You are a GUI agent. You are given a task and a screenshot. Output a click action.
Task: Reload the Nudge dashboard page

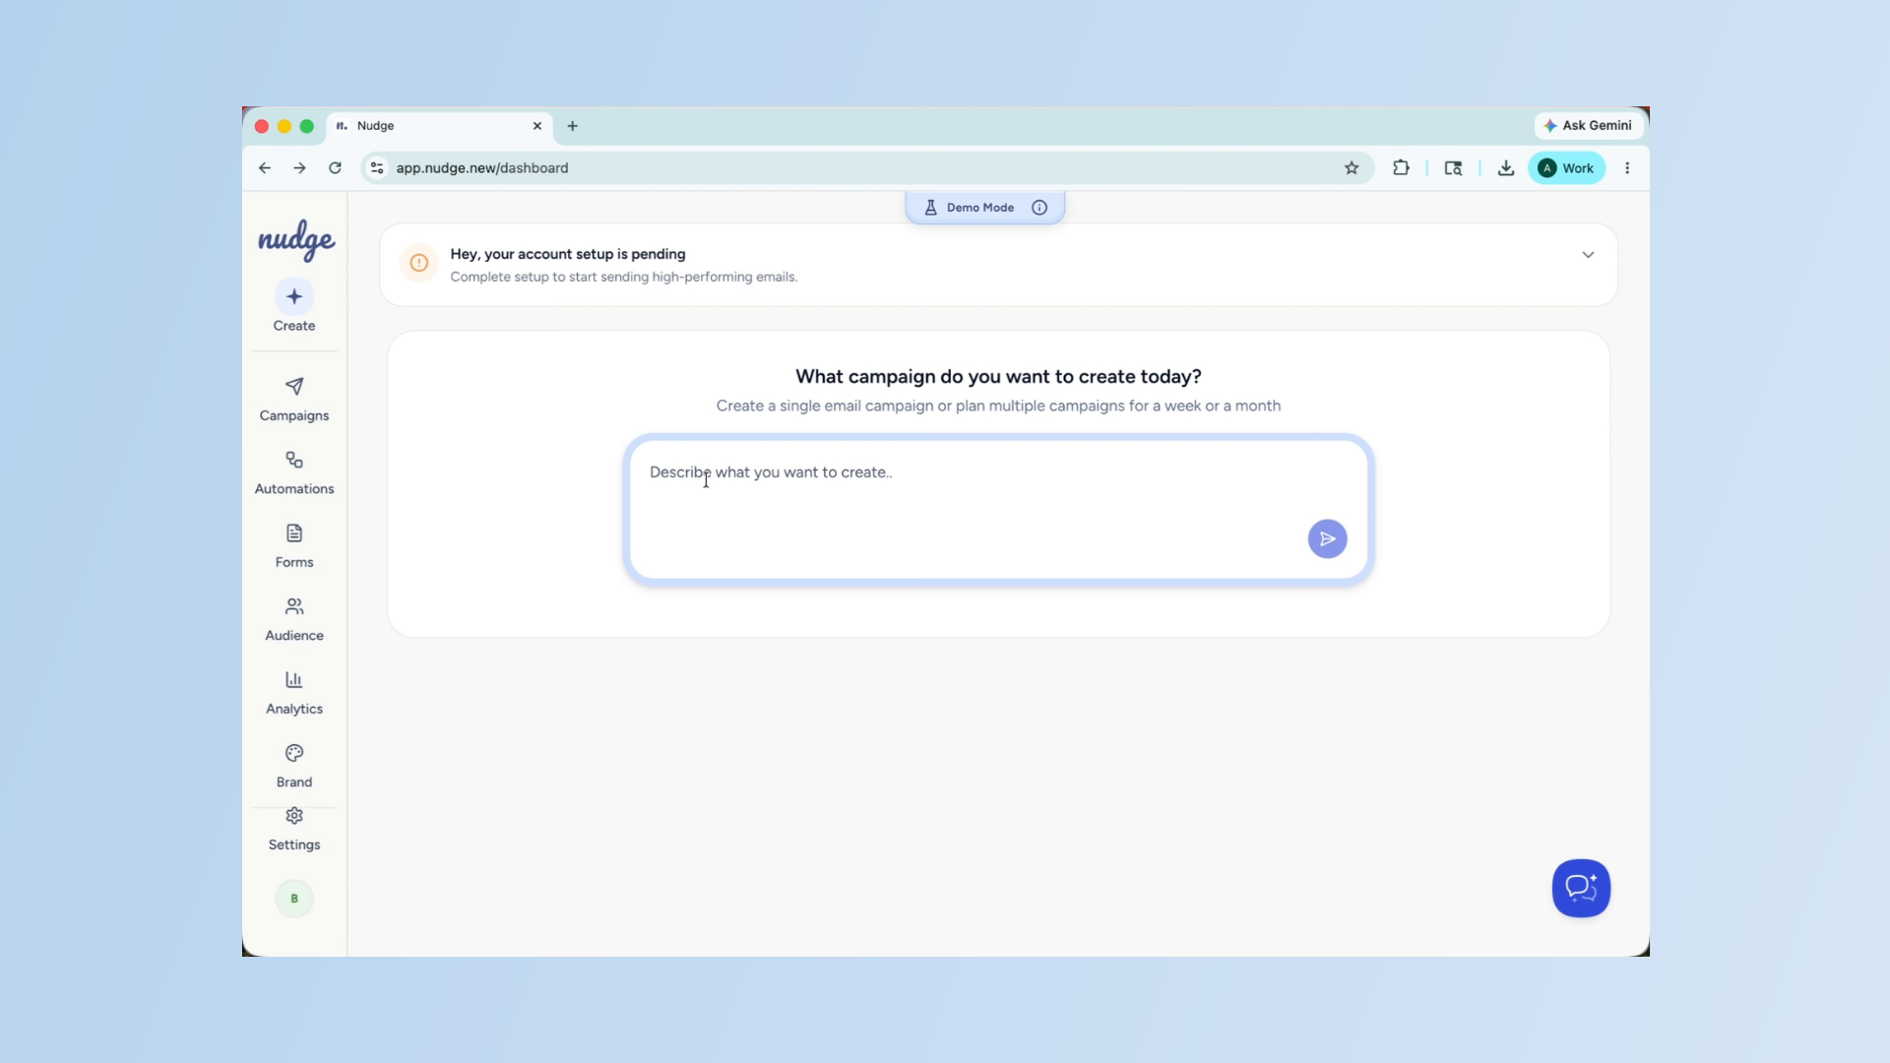click(335, 168)
